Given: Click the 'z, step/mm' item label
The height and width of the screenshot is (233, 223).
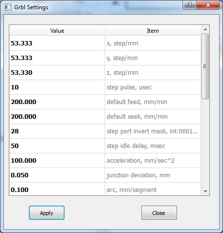Looking at the screenshot, I should coord(122,73).
